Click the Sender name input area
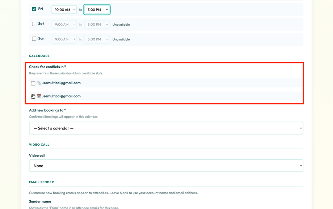This screenshot has height=209, width=333. pos(166,208)
